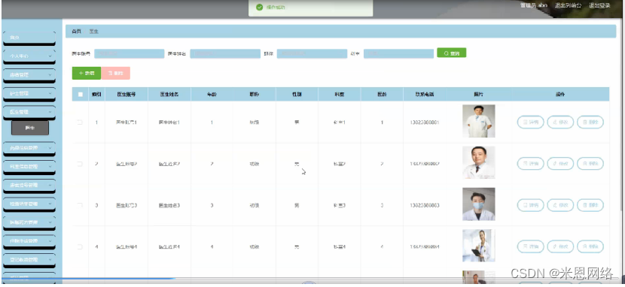Expand the 科室信息管理 sidebar menu

[29, 167]
